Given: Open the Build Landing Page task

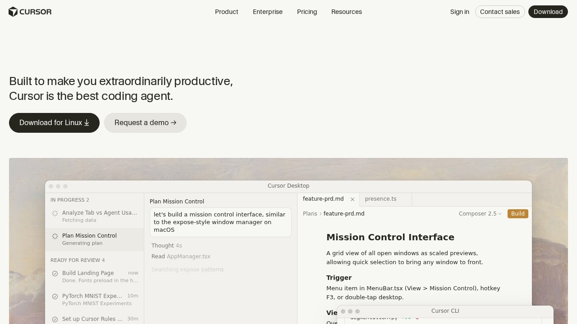Looking at the screenshot, I should coord(95,277).
